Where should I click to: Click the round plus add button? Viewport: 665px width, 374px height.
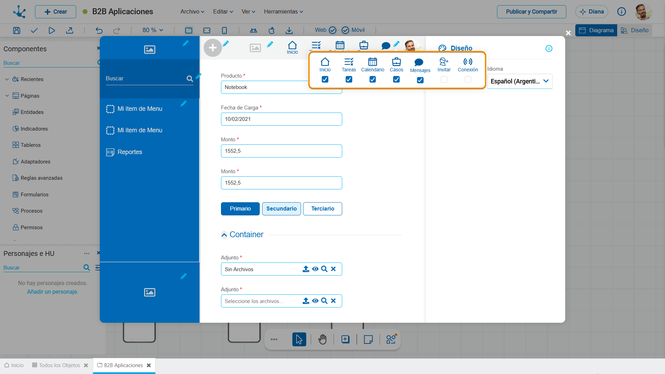coord(213,48)
